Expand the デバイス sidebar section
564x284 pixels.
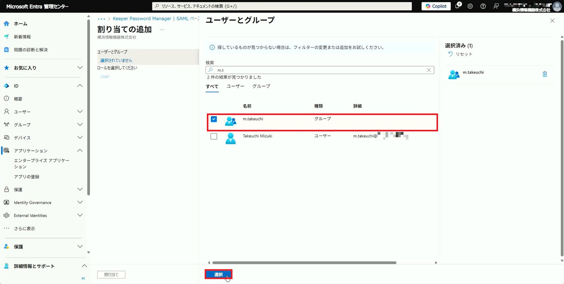pyautogui.click(x=80, y=137)
